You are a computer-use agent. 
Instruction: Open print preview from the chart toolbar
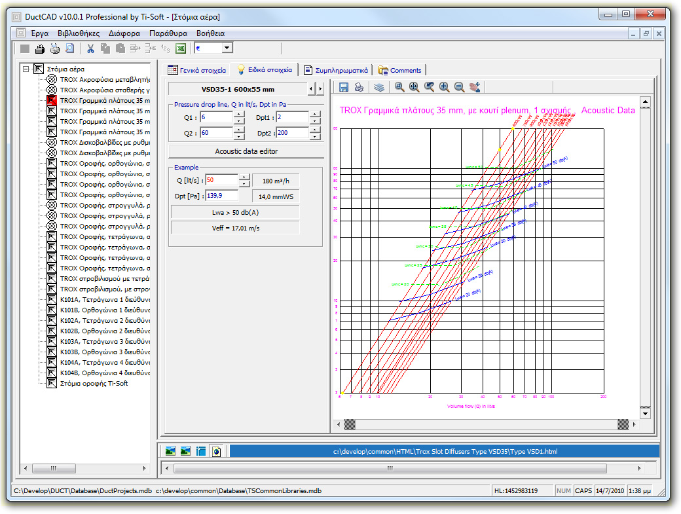pyautogui.click(x=359, y=86)
